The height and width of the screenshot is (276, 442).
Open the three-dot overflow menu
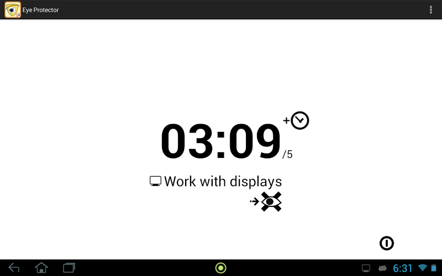coord(431,9)
